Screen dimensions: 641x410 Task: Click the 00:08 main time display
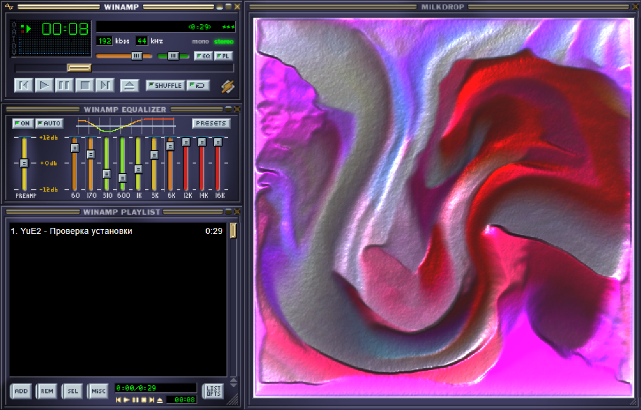pos(65,29)
